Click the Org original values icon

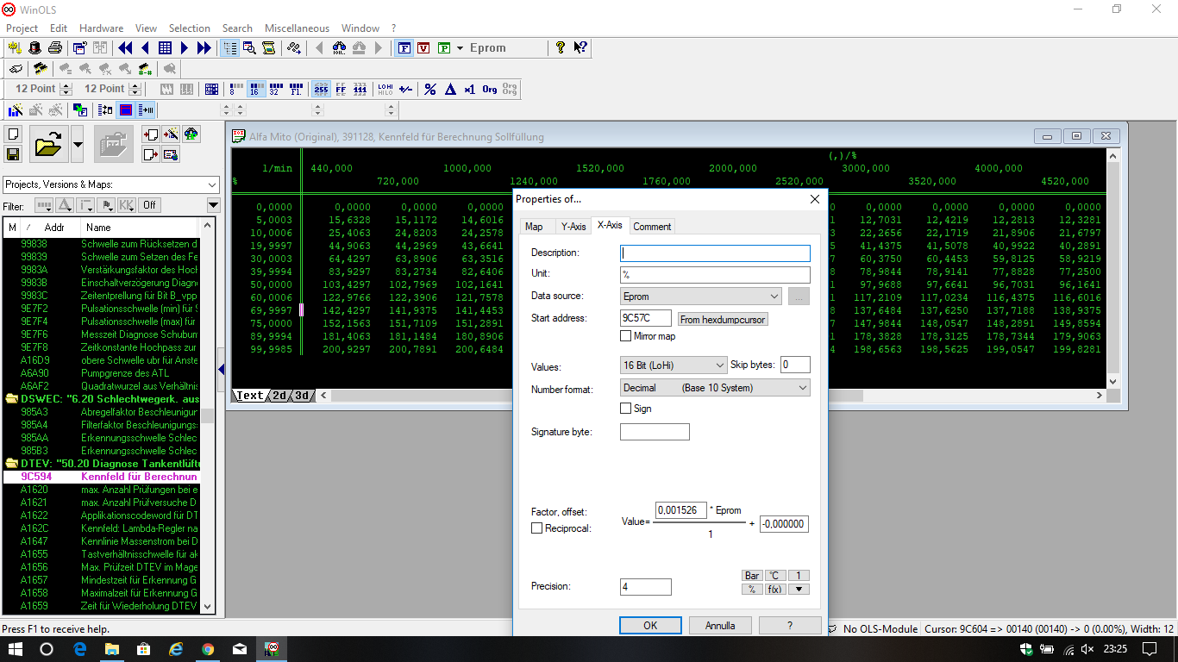coord(490,89)
